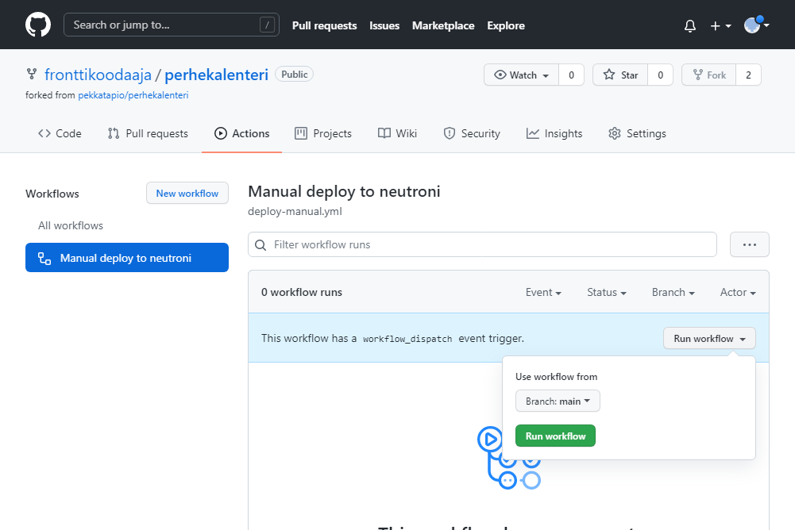
Task: Open the repository Settings tab
Action: 637,134
